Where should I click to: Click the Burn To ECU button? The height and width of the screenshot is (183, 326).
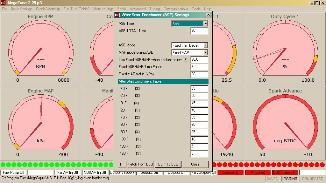coord(168,164)
